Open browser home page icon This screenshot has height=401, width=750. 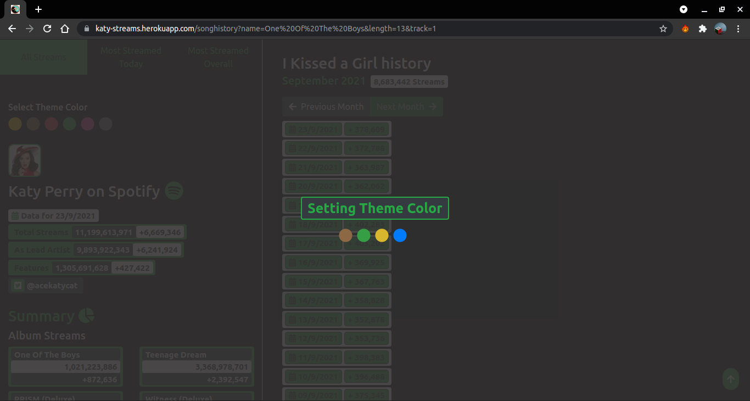tap(65, 29)
